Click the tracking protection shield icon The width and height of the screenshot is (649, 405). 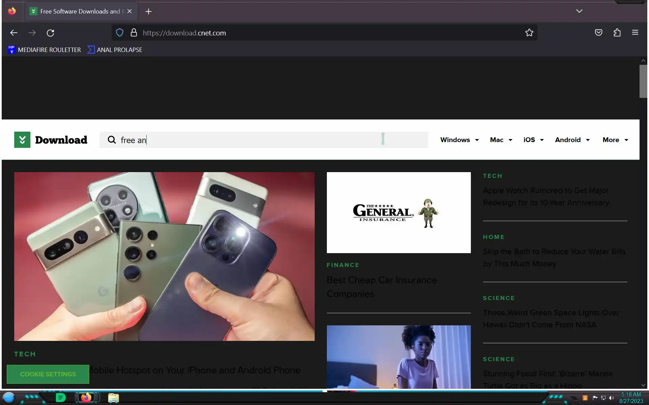click(120, 33)
